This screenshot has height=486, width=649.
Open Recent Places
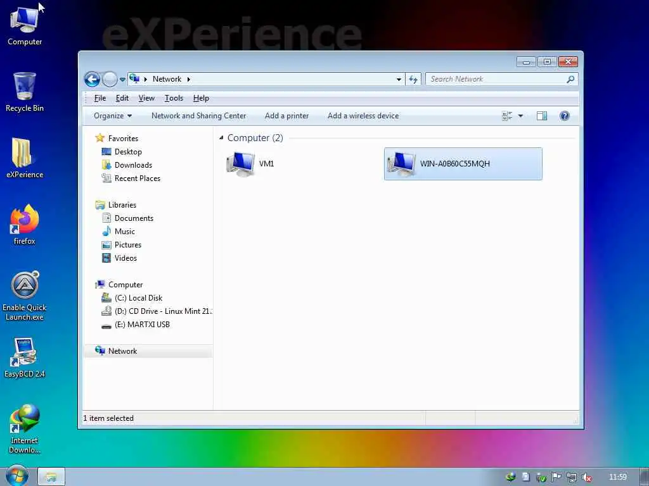(138, 178)
